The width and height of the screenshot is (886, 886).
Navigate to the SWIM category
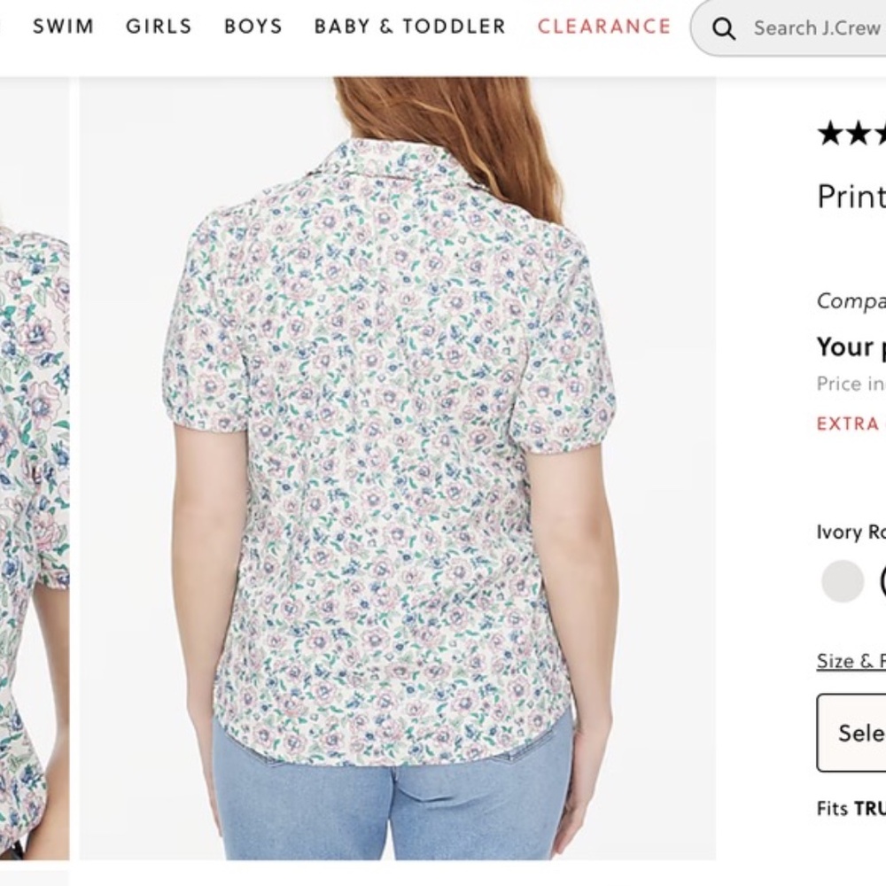pyautogui.click(x=63, y=26)
